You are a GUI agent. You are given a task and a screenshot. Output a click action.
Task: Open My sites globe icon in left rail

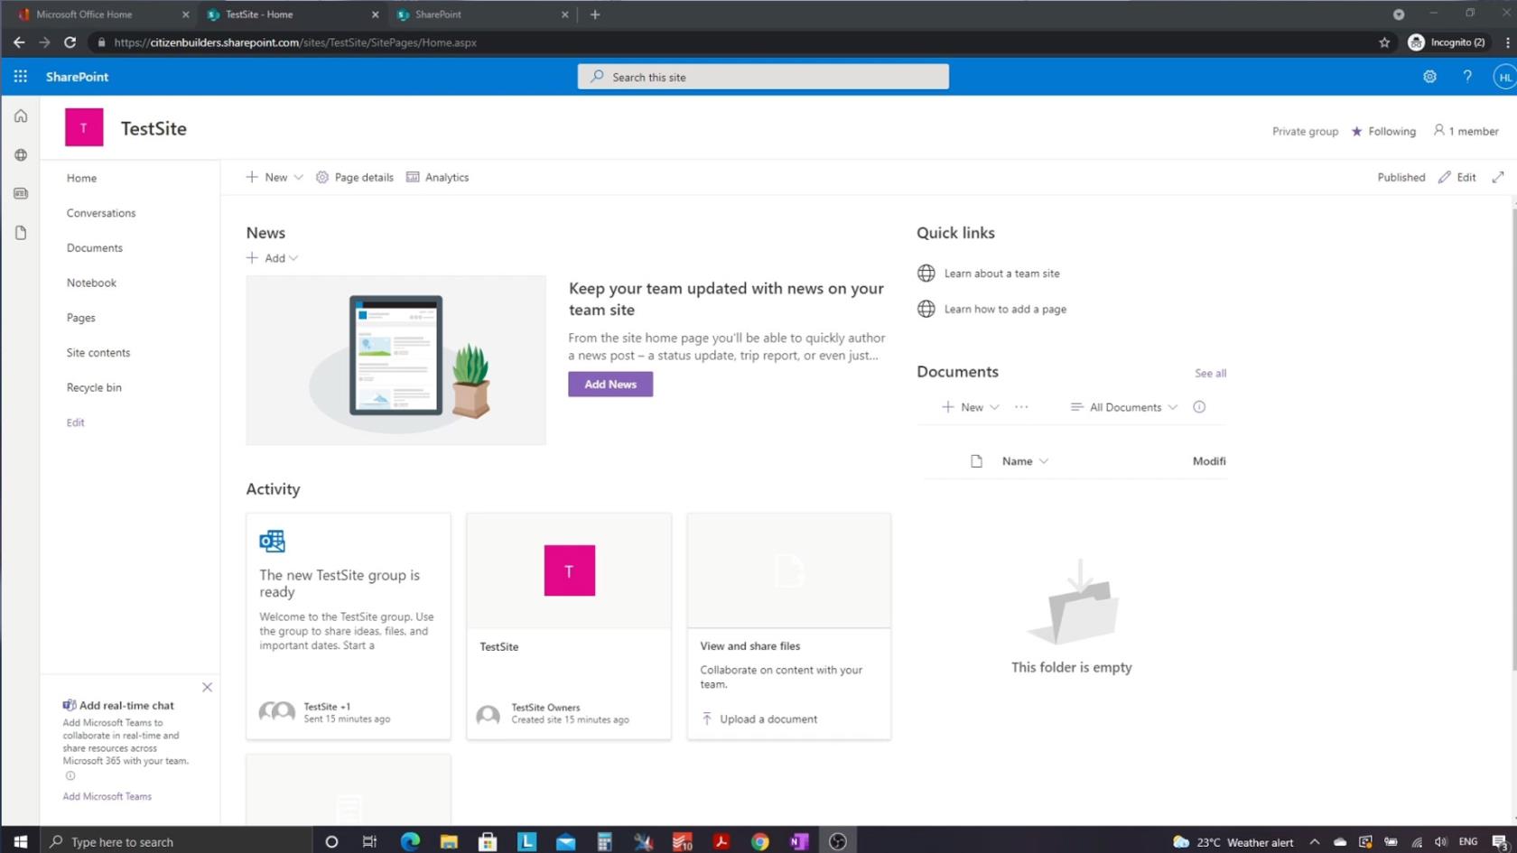(21, 155)
